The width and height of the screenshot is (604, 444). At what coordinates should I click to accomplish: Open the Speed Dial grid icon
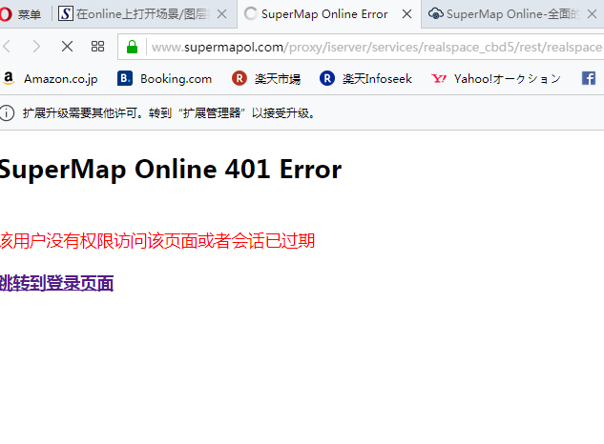(x=97, y=47)
